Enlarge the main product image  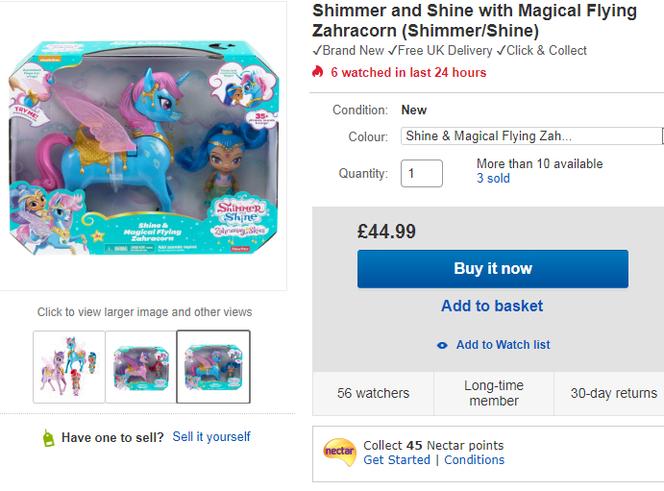coord(144,144)
